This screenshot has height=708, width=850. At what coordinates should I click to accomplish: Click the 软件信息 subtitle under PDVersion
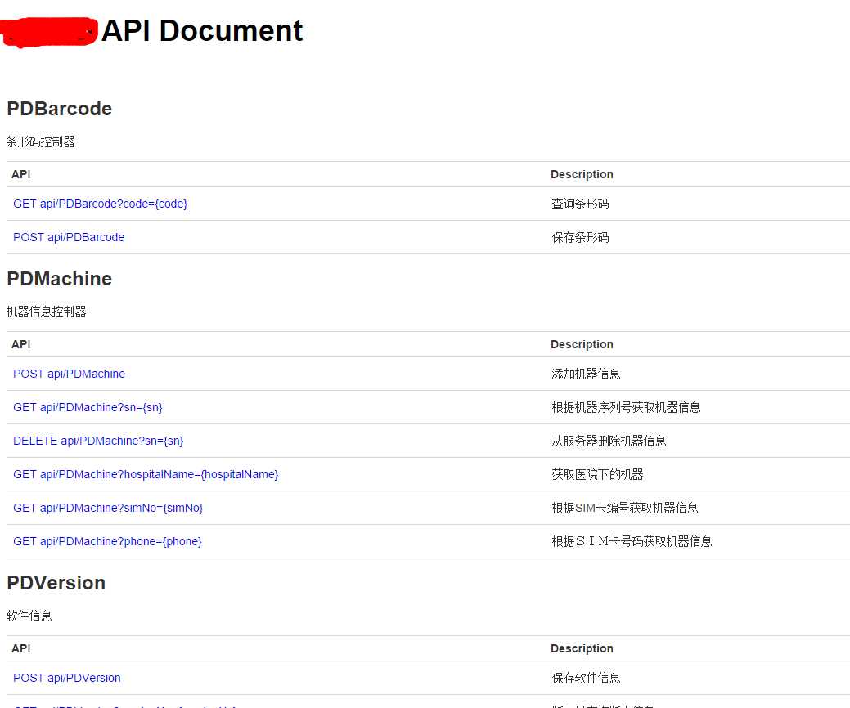[29, 616]
